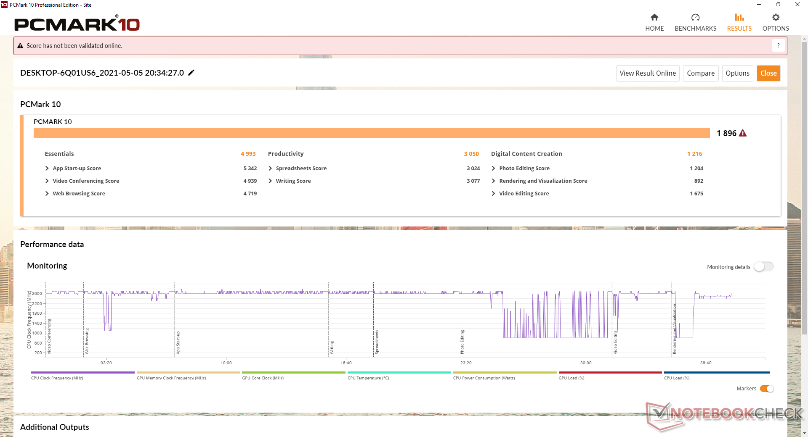The width and height of the screenshot is (808, 437).
Task: Click the pencil icon to rename result
Action: 191,73
